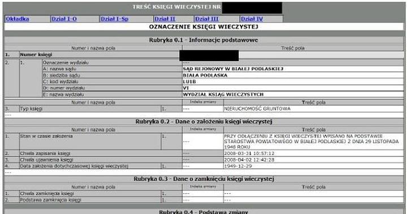Screen dimensions: 407x214
Task: Select Rubryka 0.3 Dane o zamknięciu header
Action: tap(203, 179)
